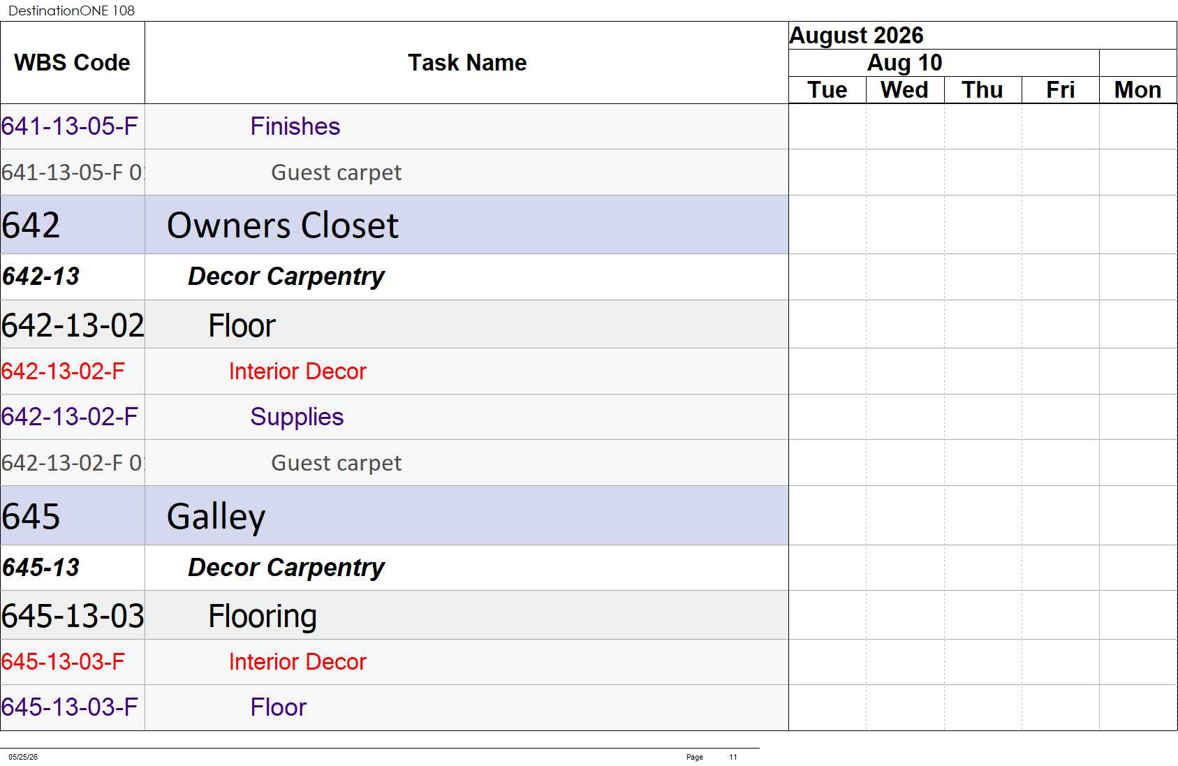Select the purple Finishes task row
Image resolution: width=1178 pixels, height=766 pixels.
click(x=395, y=126)
